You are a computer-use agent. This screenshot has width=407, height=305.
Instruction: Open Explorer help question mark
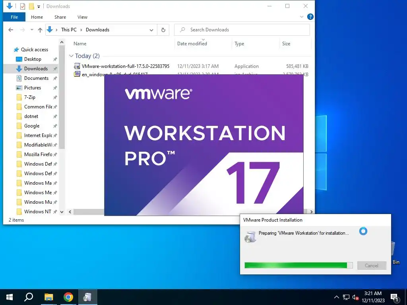(310, 17)
